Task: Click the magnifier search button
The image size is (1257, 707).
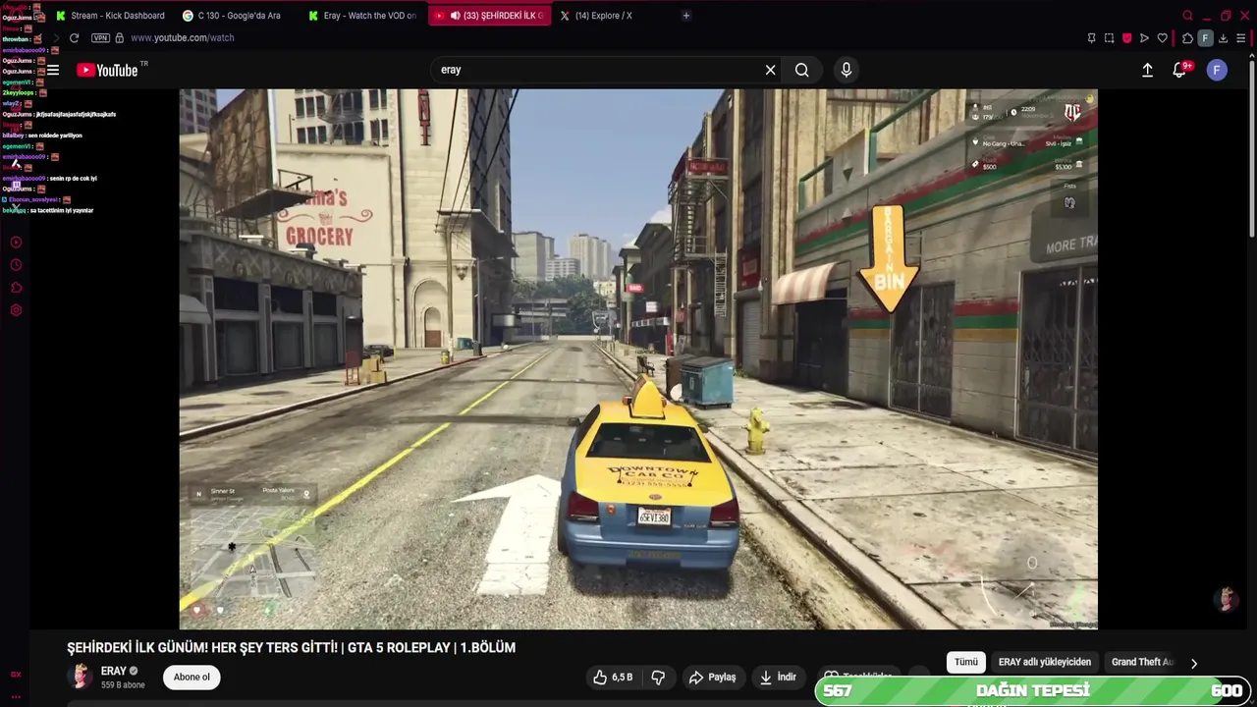Action: 802,70
